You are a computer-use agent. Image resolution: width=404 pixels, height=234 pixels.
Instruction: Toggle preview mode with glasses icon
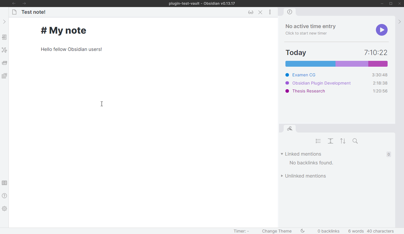pos(251,12)
